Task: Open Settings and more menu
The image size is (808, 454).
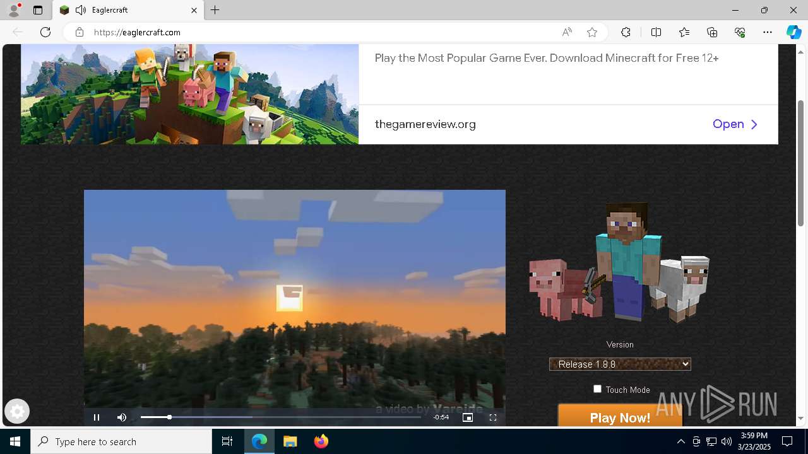Action: [x=768, y=32]
